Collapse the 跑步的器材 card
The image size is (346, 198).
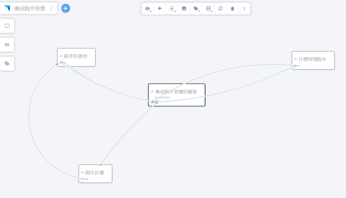[61, 56]
